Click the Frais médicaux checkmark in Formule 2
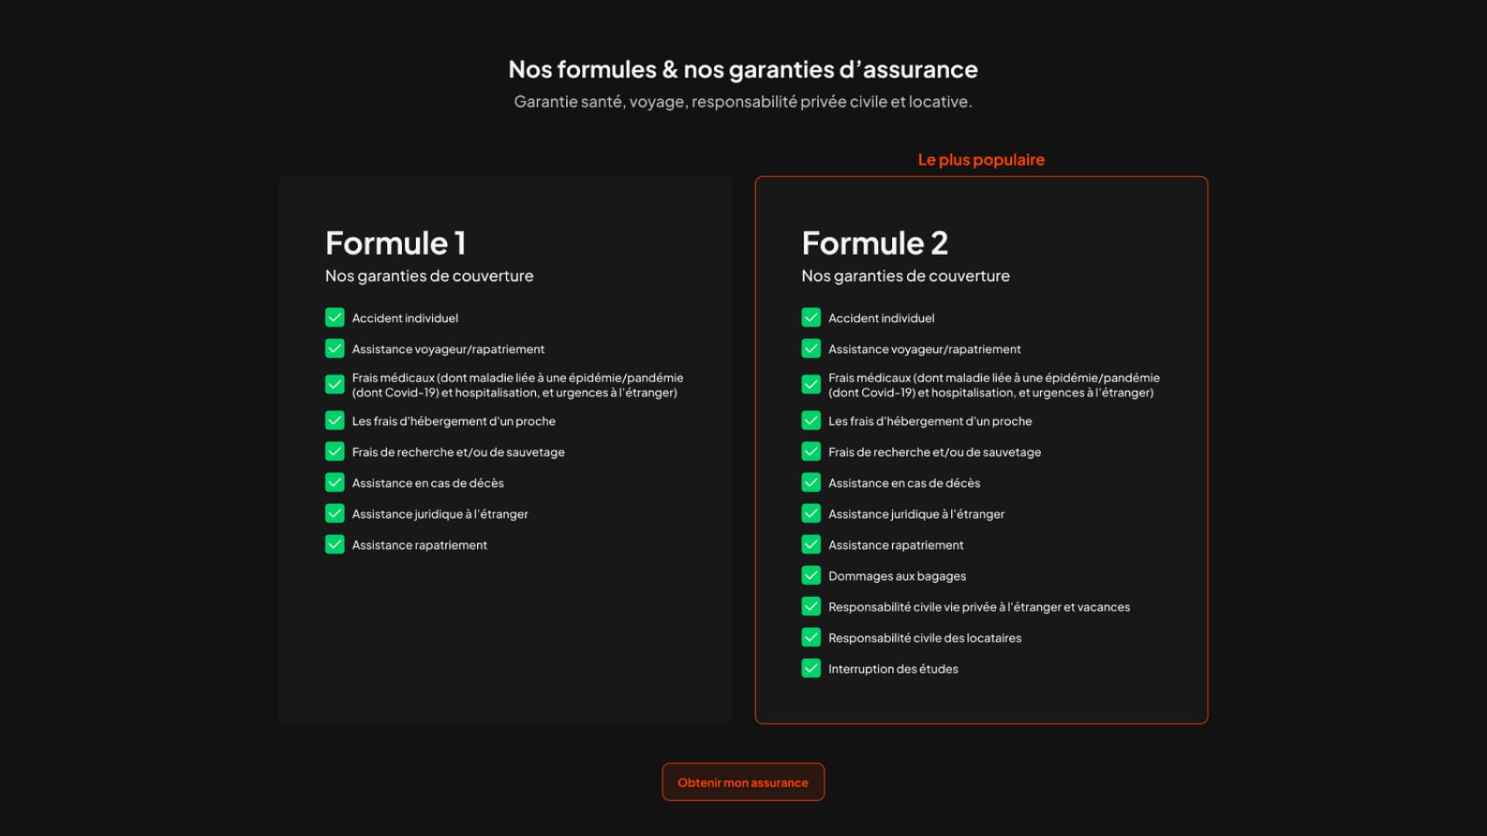The height and width of the screenshot is (836, 1487). click(x=811, y=384)
